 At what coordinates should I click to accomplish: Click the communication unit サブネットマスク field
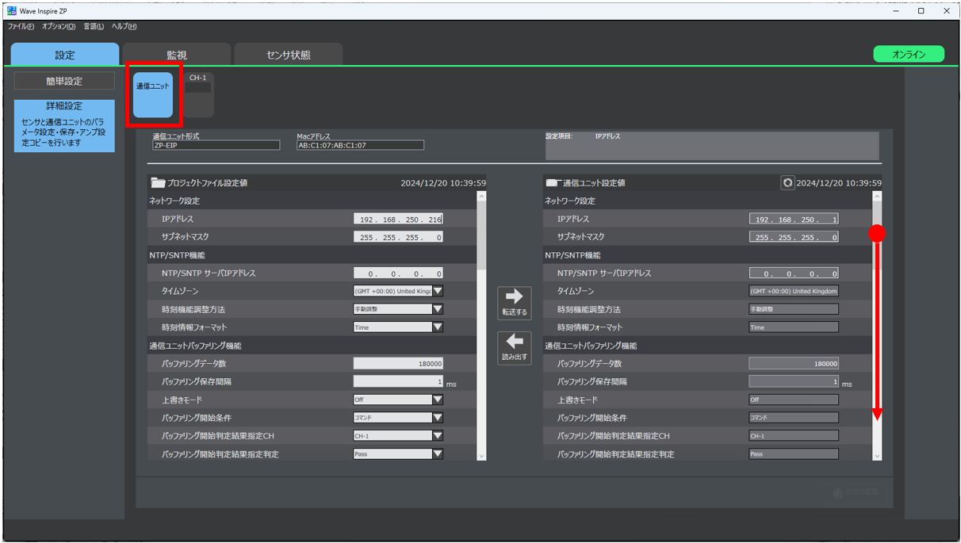point(794,237)
